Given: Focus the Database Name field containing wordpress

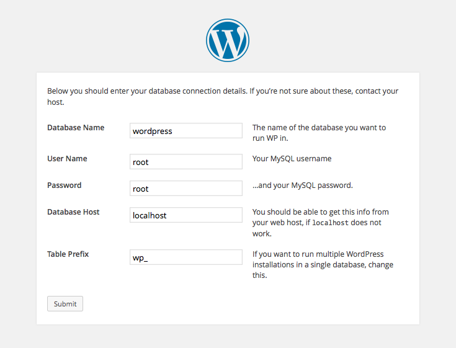Looking at the screenshot, I should pos(186,130).
